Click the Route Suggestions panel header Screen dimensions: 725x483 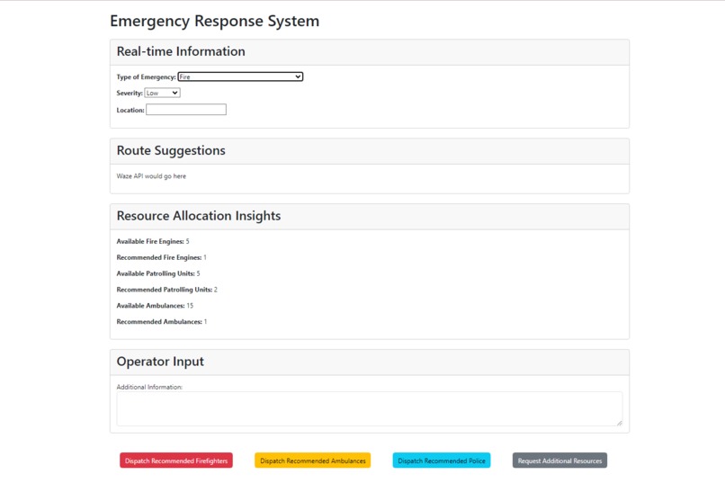pos(370,151)
